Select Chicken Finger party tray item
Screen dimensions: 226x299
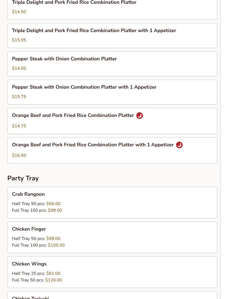29,229
